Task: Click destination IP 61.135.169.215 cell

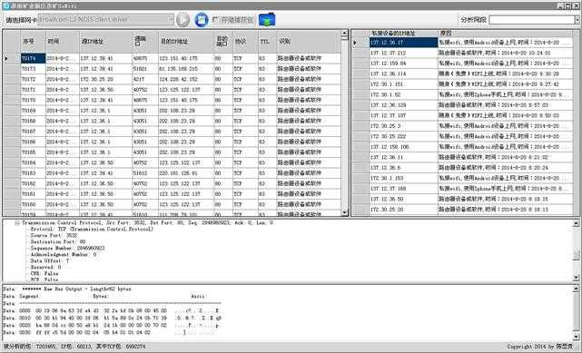Action: pyautogui.click(x=186, y=69)
